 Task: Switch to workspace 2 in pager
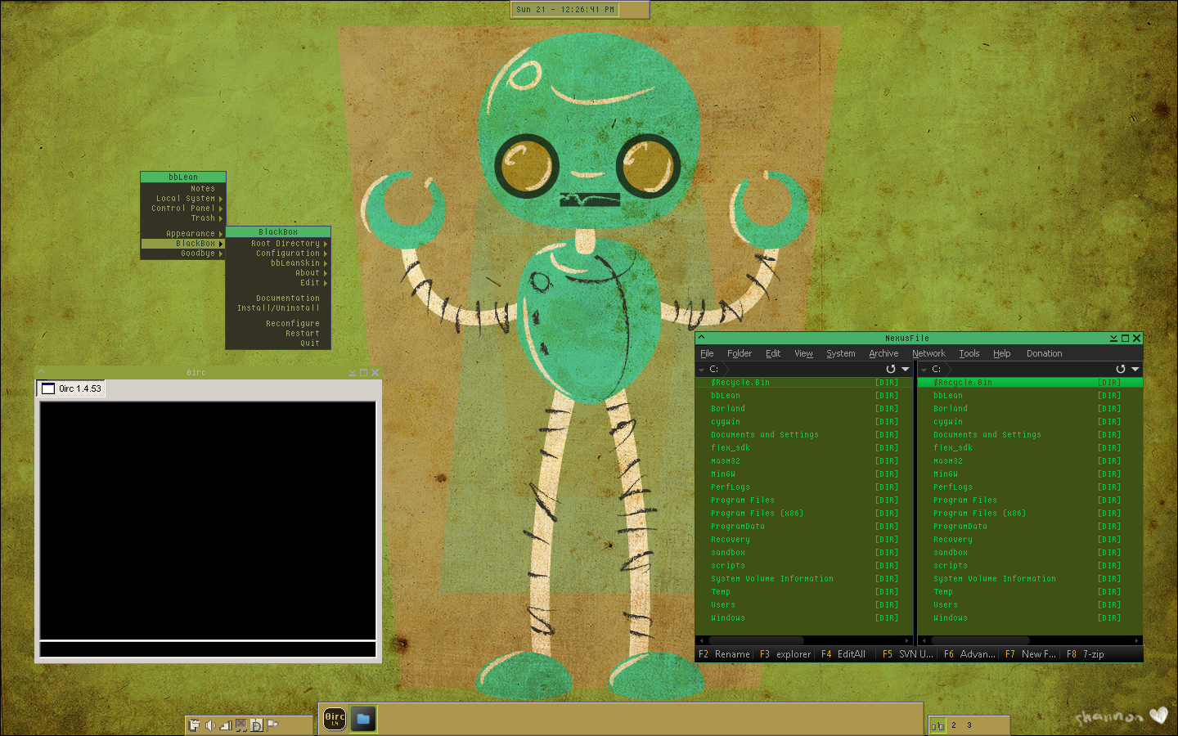click(954, 725)
